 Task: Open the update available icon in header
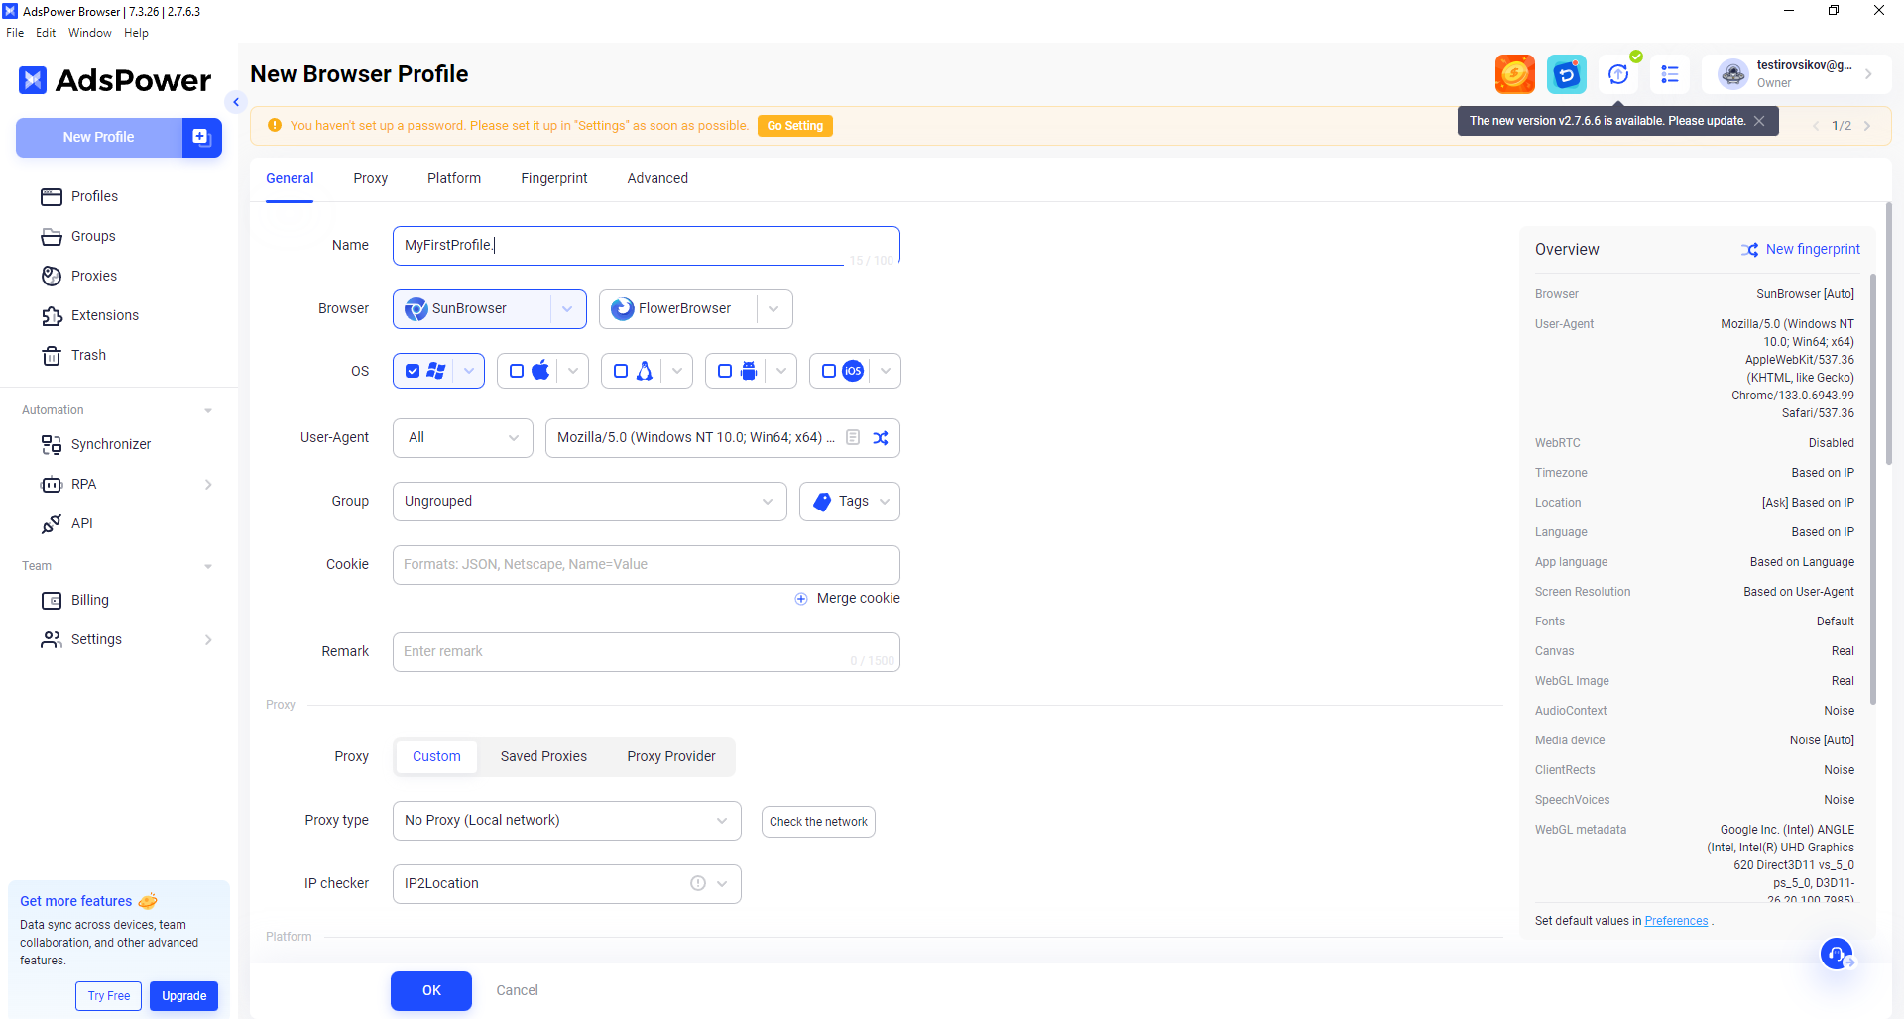pyautogui.click(x=1618, y=74)
